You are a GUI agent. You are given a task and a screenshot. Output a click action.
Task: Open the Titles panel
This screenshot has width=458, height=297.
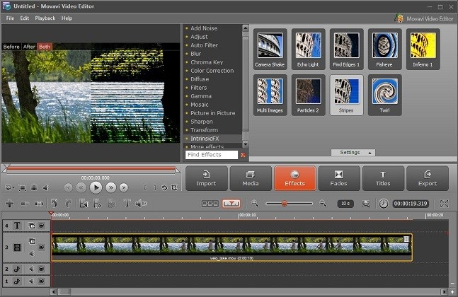tap(384, 178)
